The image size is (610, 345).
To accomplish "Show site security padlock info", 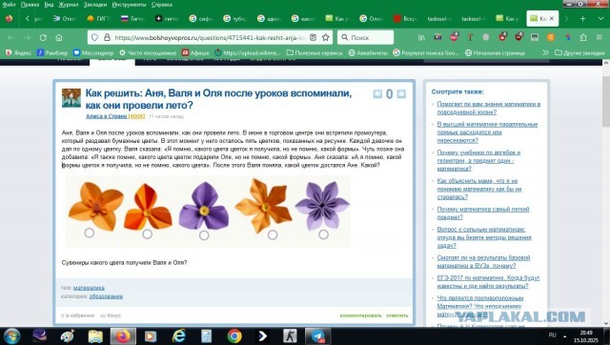I will 107,38.
